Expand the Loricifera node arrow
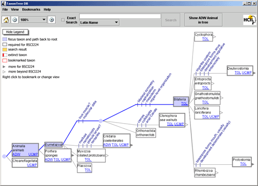 coord(221,113)
